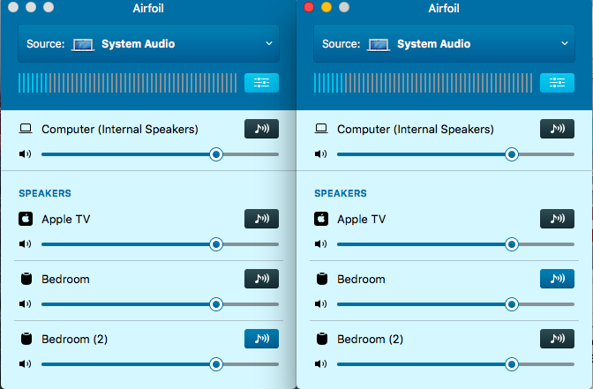The image size is (593, 389).
Task: Open Source System Audio dropdown, right window
Action: click(x=445, y=44)
